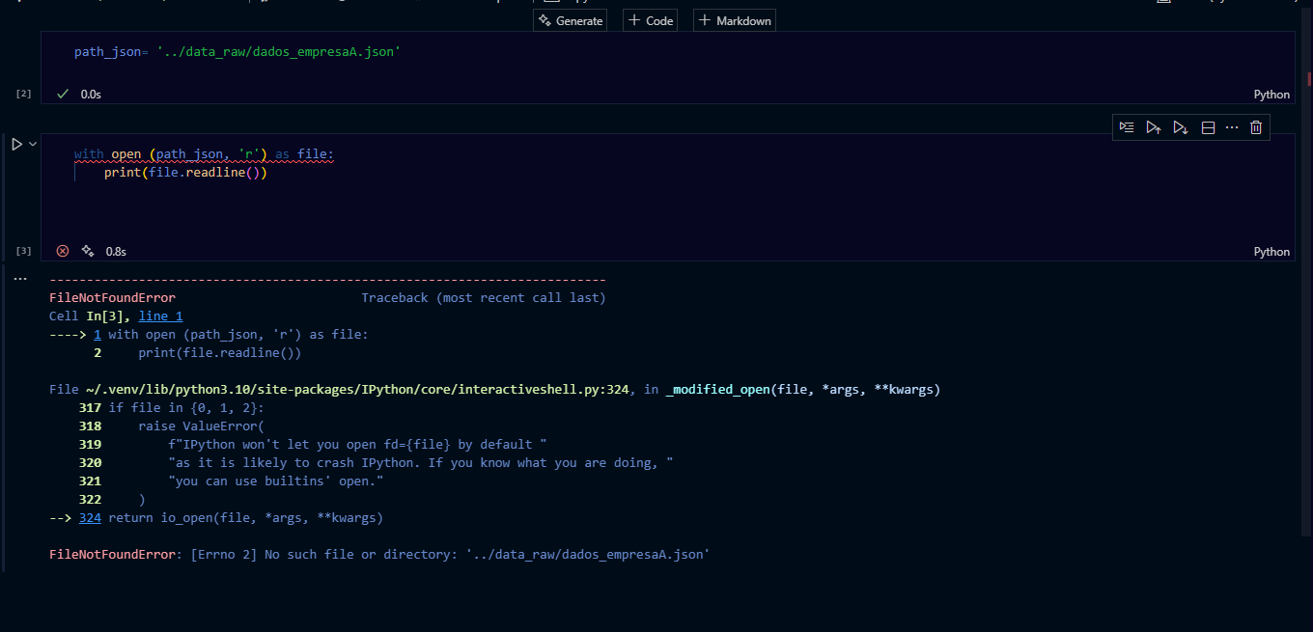Open the '324' line number link
This screenshot has height=632, width=1313.
click(90, 518)
